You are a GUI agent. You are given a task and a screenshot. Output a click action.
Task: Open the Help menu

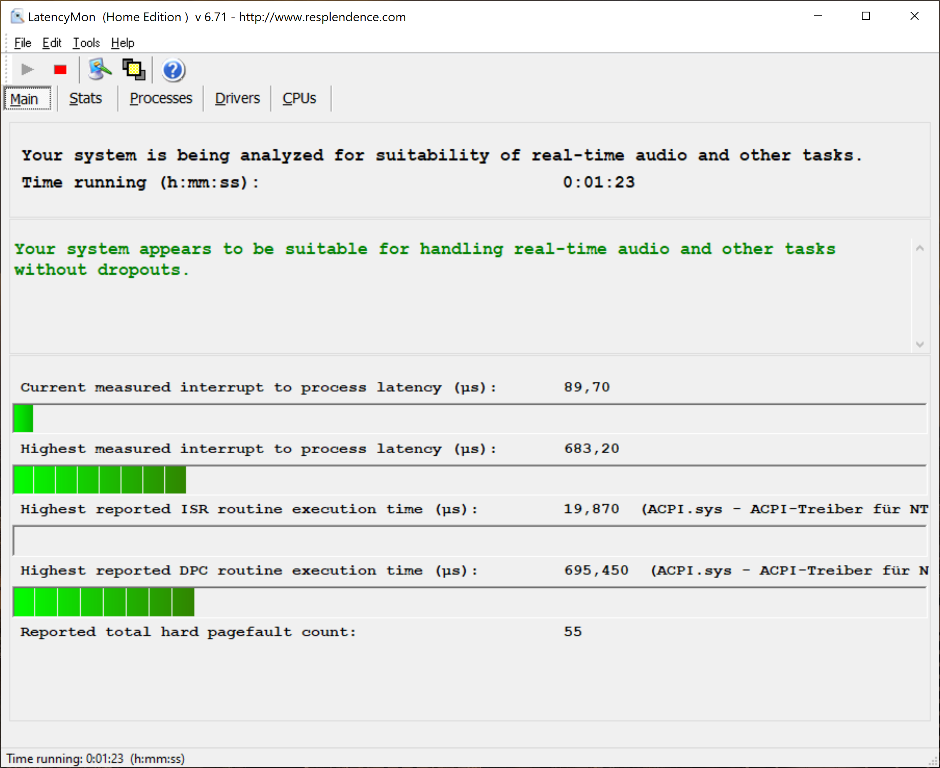coord(122,43)
